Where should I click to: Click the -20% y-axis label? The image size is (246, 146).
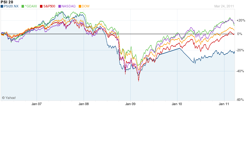coord(240,50)
